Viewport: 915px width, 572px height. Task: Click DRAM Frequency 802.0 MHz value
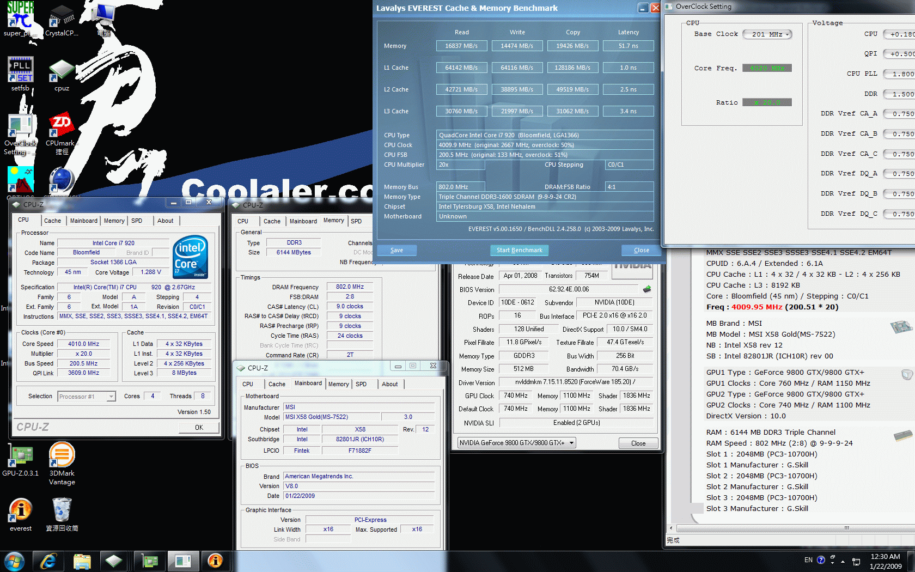[350, 287]
